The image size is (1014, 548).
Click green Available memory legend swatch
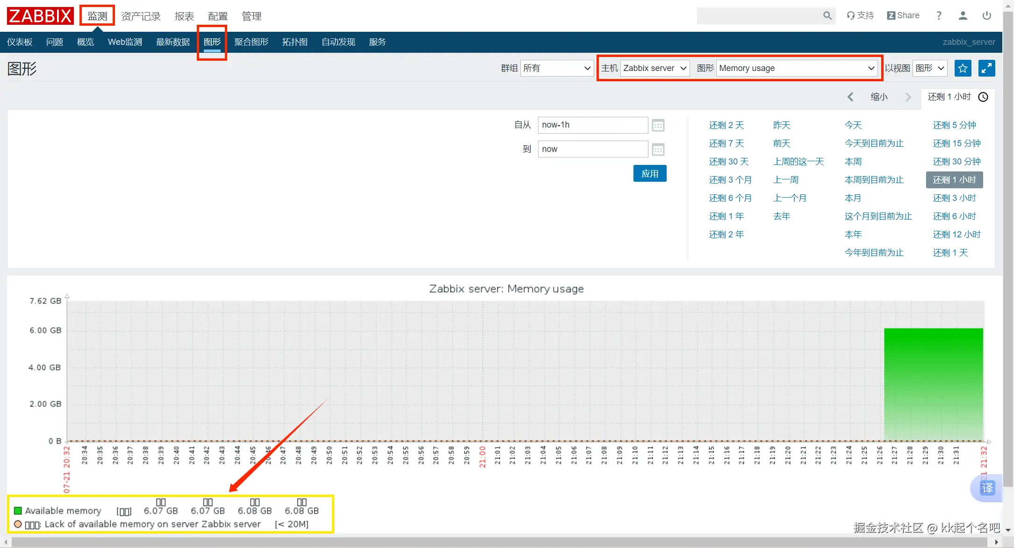[18, 511]
